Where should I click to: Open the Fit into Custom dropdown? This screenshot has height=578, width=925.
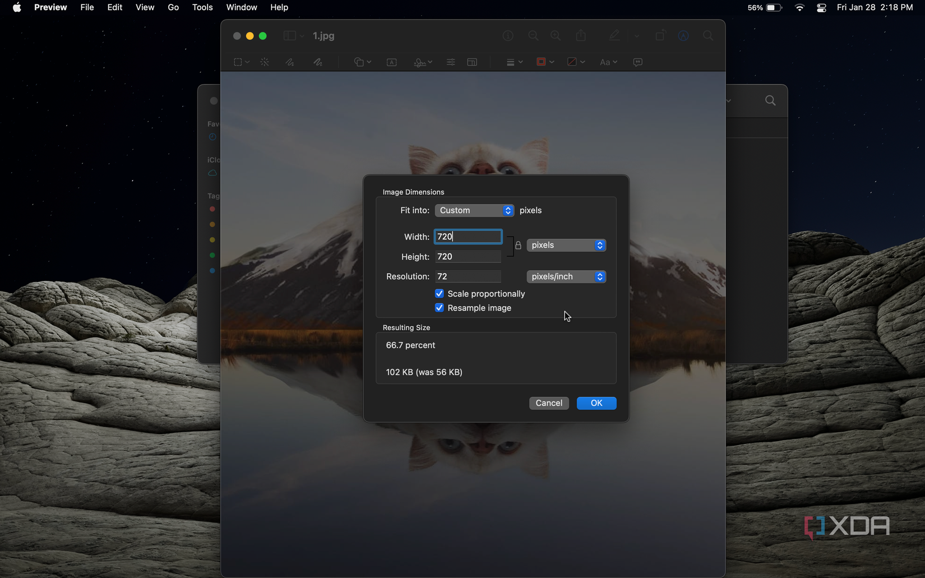tap(474, 210)
